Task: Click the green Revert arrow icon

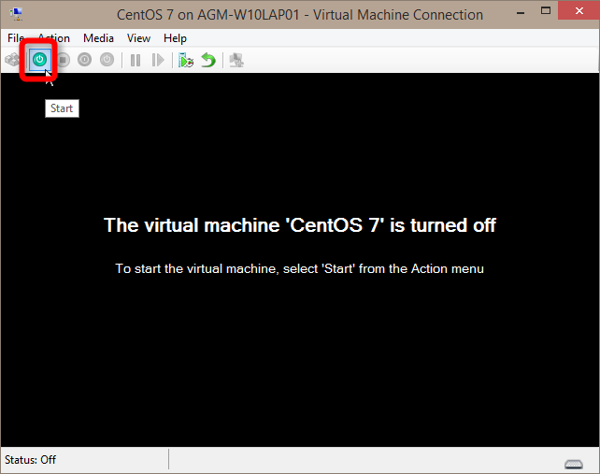Action: coord(208,60)
